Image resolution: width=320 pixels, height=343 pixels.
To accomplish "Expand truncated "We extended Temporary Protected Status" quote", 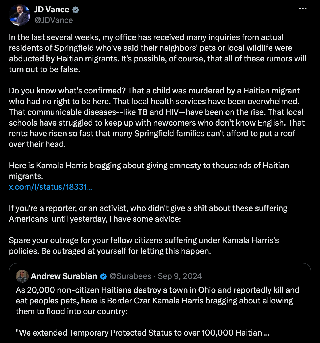I will coord(143,333).
